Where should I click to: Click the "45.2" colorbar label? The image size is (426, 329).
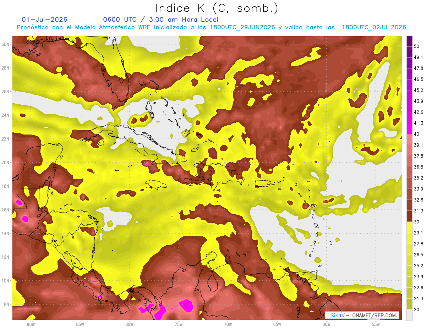tap(418, 90)
